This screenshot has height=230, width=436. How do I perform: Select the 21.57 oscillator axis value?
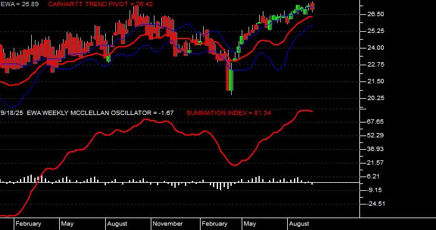[x=376, y=163]
